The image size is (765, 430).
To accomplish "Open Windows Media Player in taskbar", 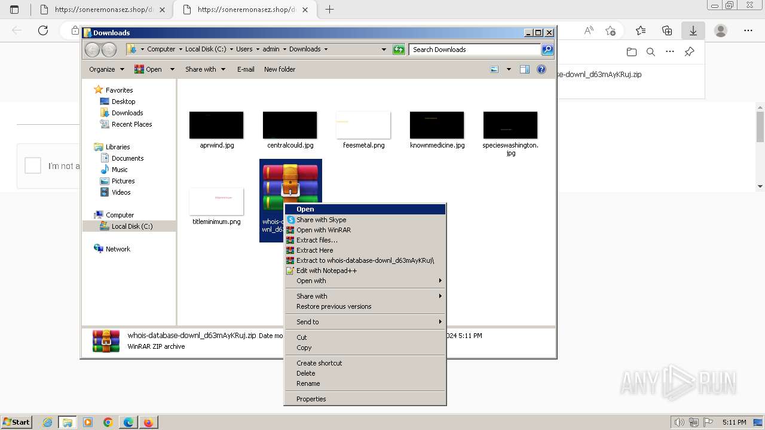I will pyautogui.click(x=88, y=422).
